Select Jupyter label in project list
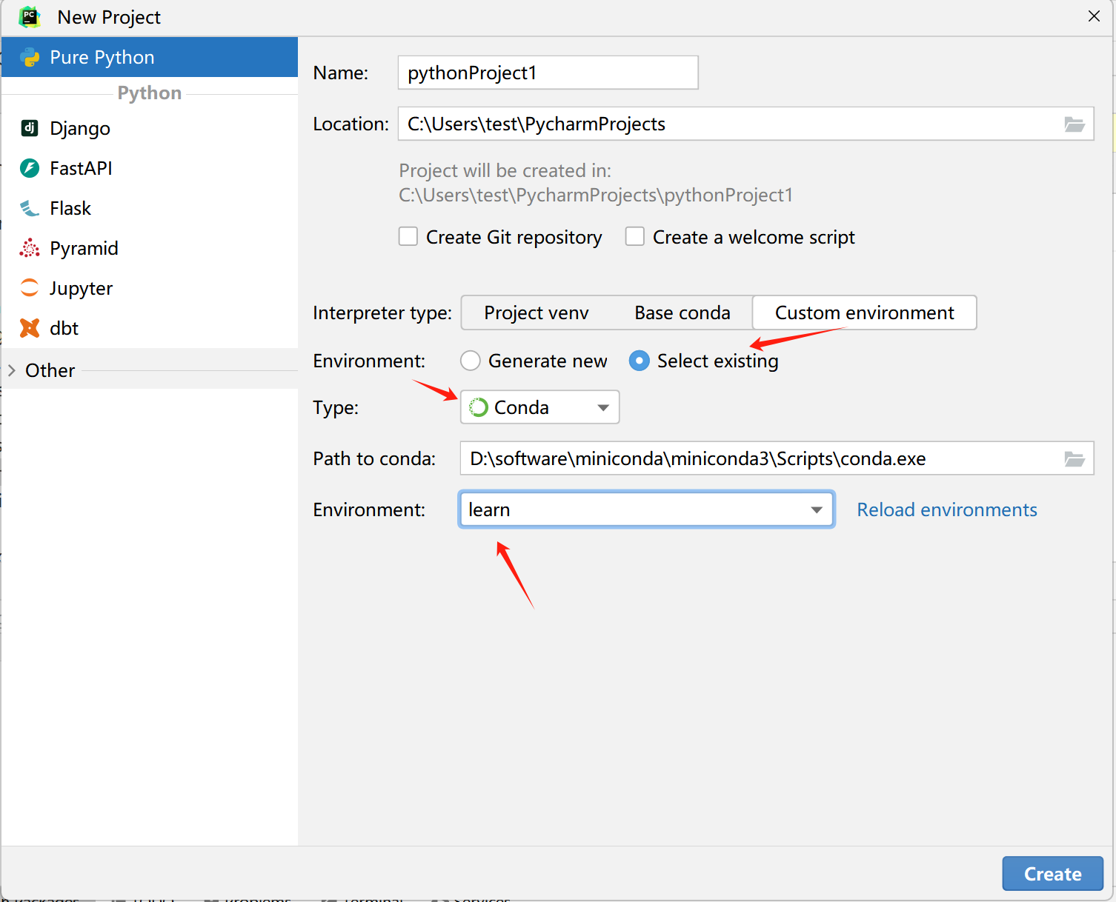 point(81,289)
